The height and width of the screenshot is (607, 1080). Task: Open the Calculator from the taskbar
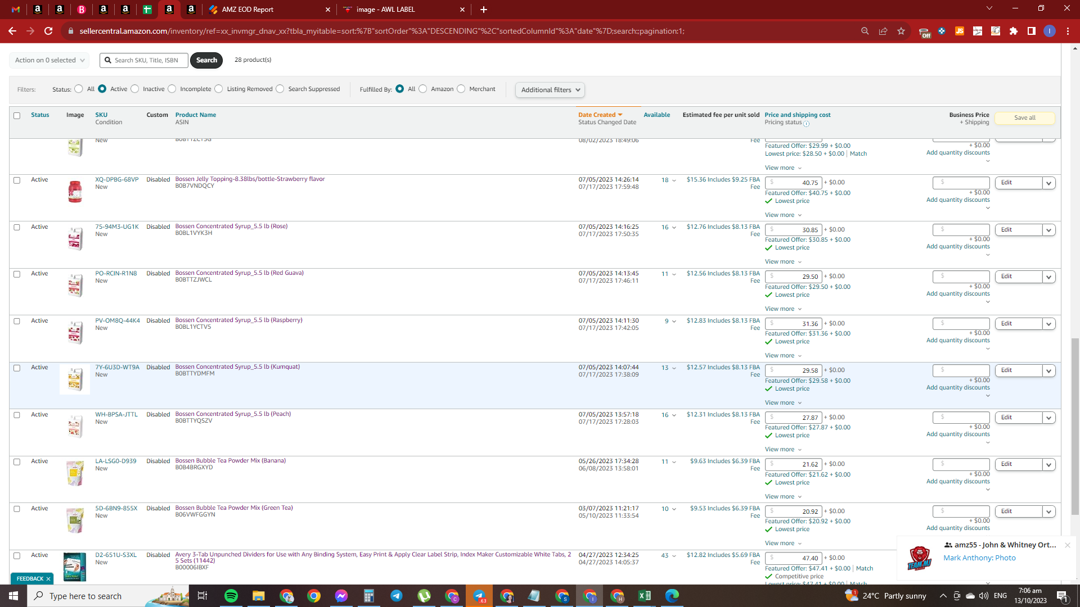coord(369,596)
